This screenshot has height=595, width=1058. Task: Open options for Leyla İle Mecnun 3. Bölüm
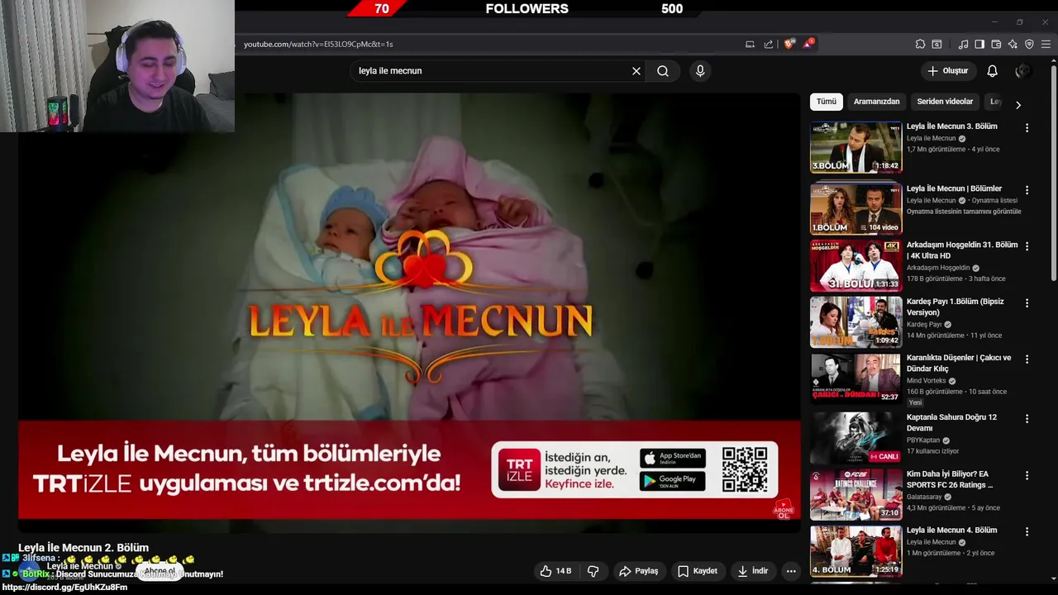tap(1027, 128)
